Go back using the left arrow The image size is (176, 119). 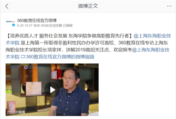tap(7, 6)
